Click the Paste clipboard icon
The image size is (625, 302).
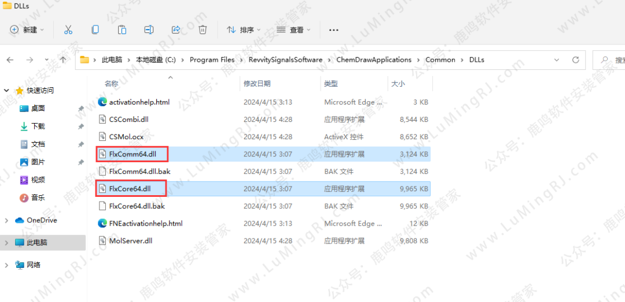[122, 30]
